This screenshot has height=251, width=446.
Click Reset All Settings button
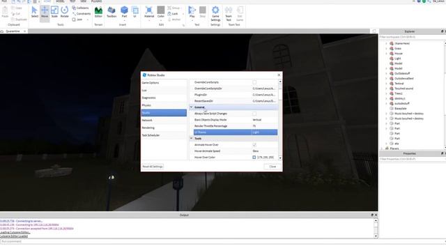[x=153, y=167]
